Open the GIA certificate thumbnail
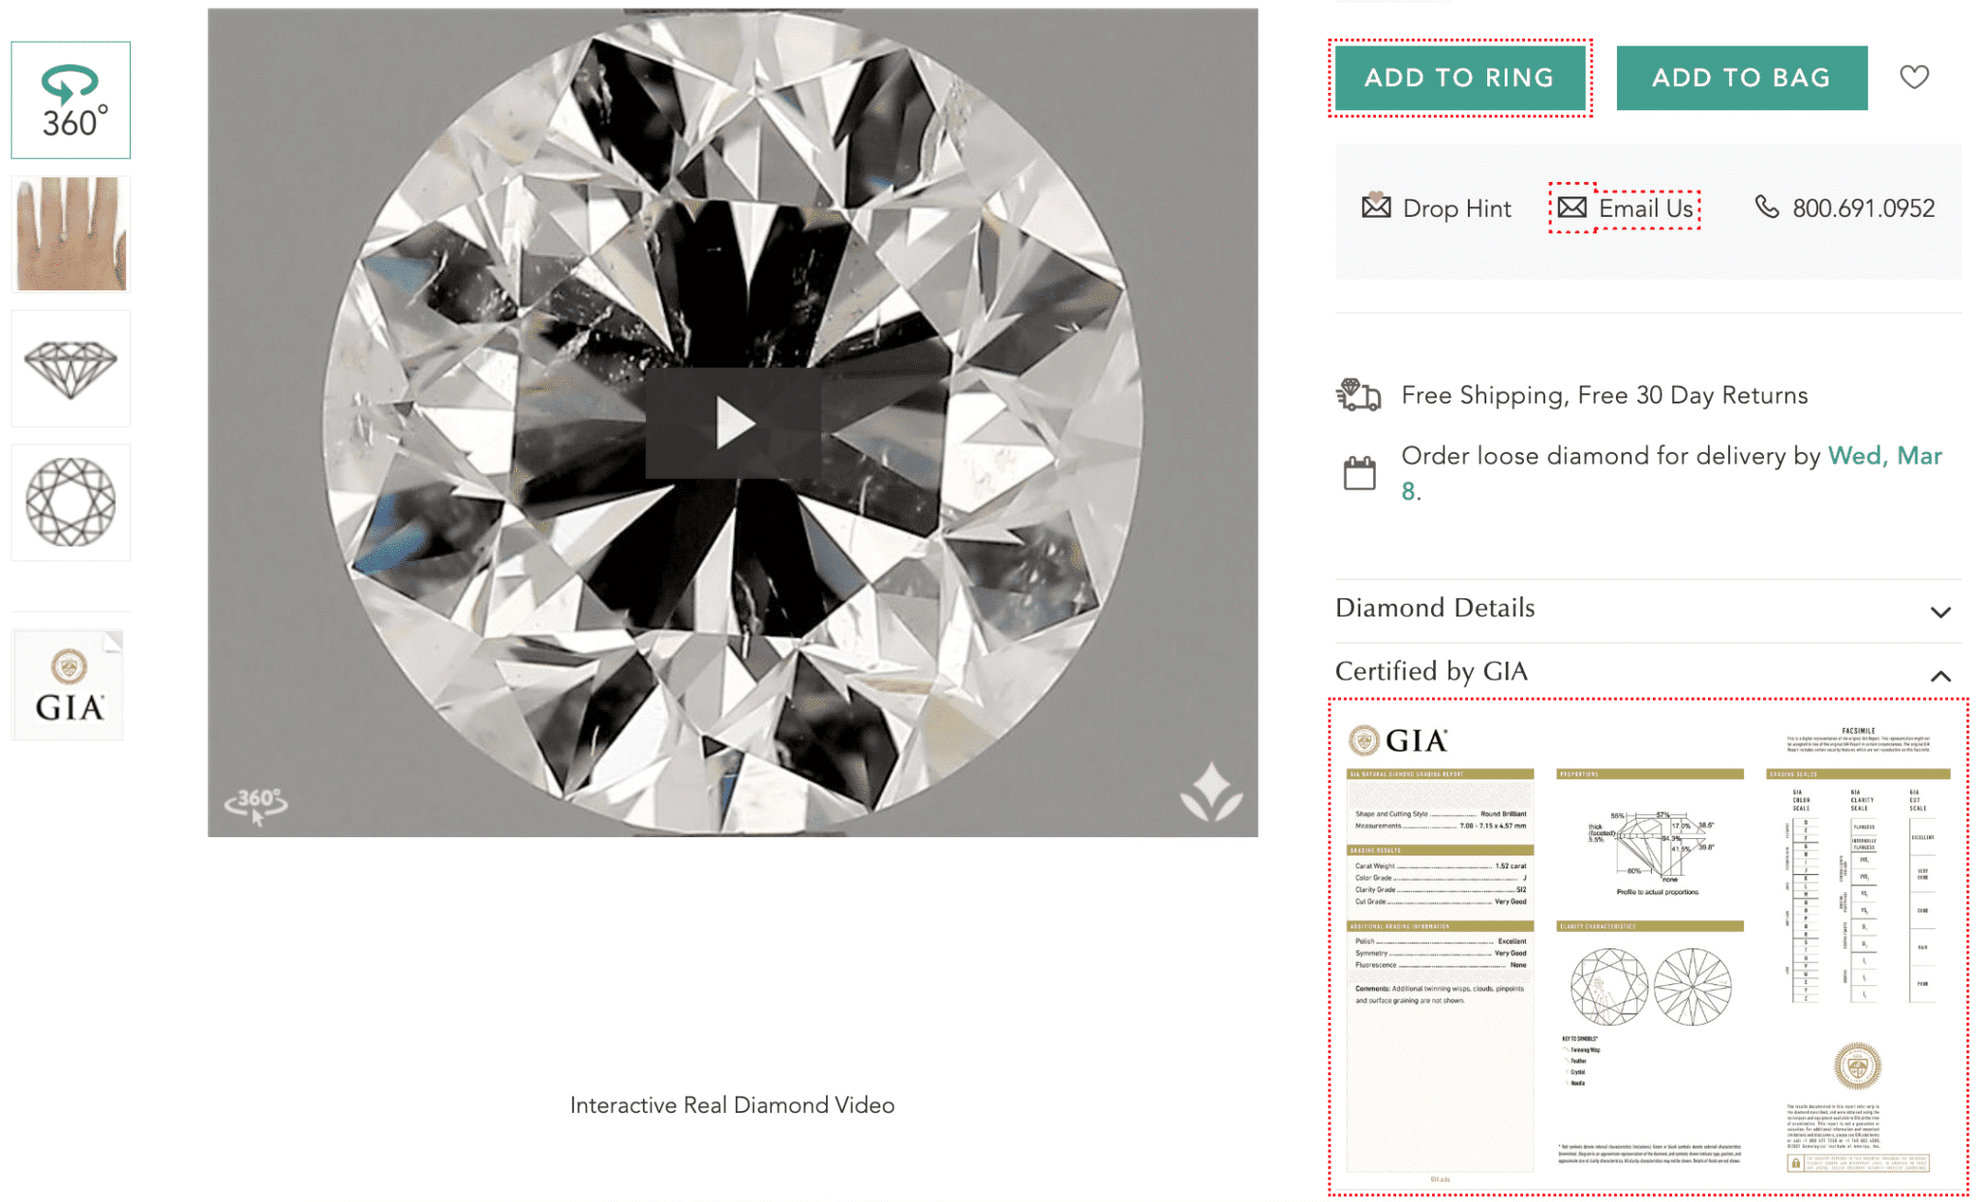 pyautogui.click(x=69, y=685)
